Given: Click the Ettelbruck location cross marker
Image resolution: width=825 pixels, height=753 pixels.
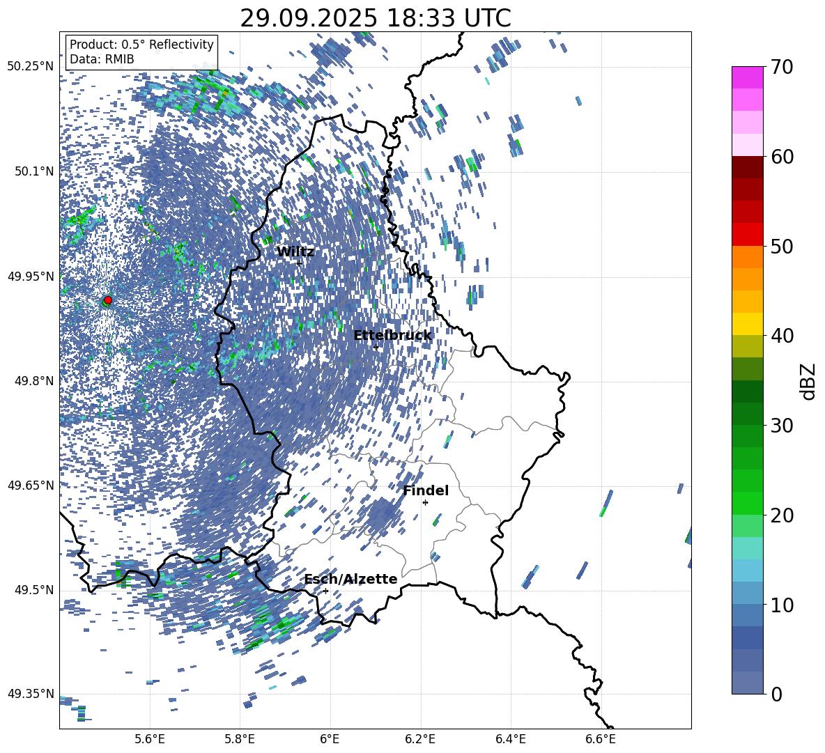Looking at the screenshot, I should coord(376,347).
